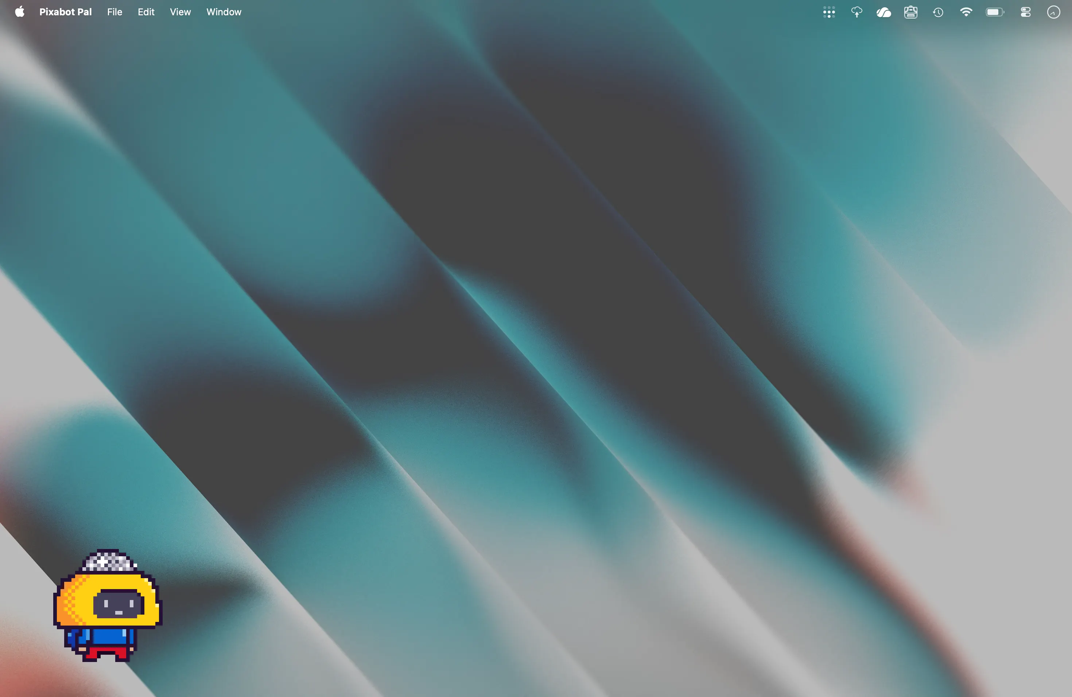The height and width of the screenshot is (697, 1072).
Task: Show battery status in menu bar
Action: pos(995,12)
